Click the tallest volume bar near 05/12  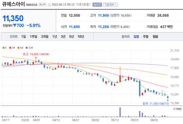(x=120, y=112)
